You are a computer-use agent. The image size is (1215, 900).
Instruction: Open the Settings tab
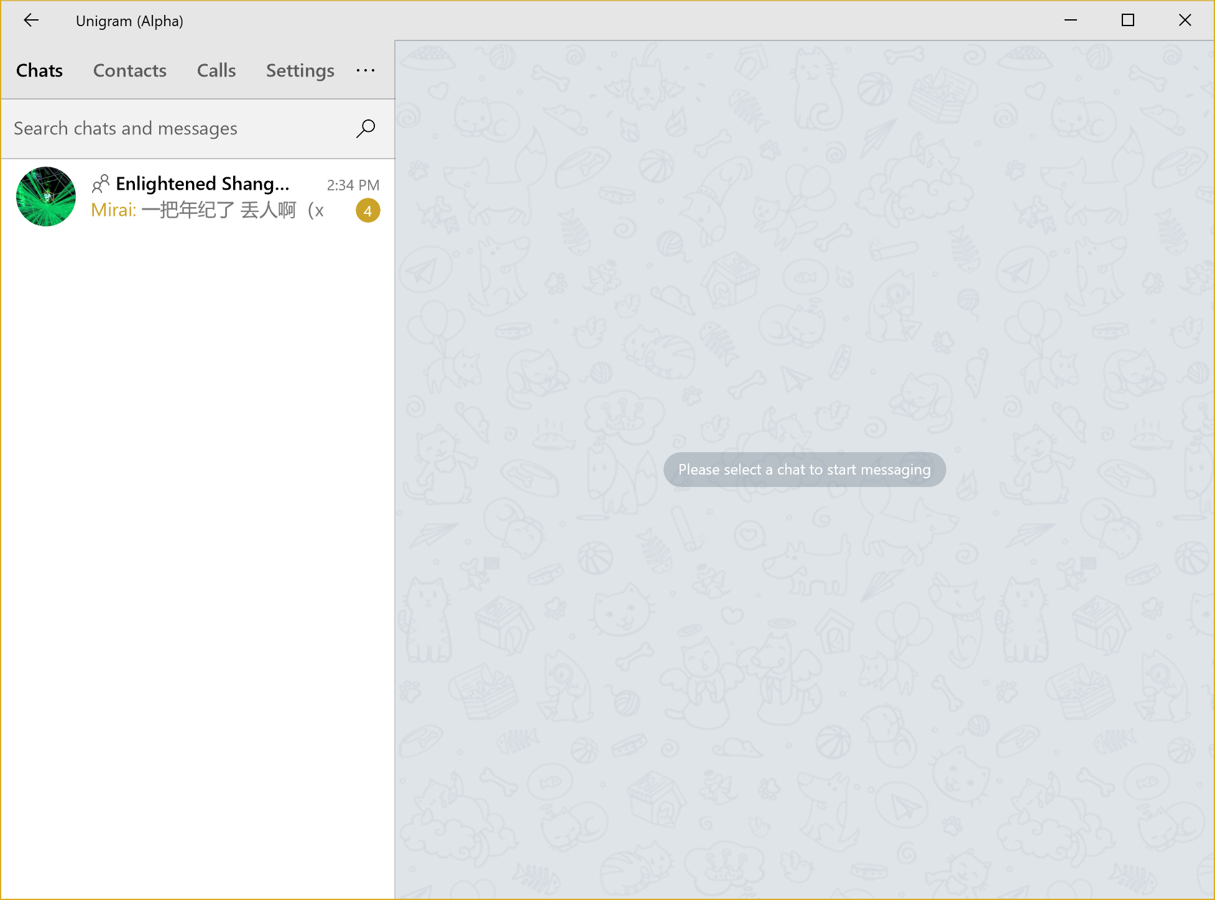(300, 70)
